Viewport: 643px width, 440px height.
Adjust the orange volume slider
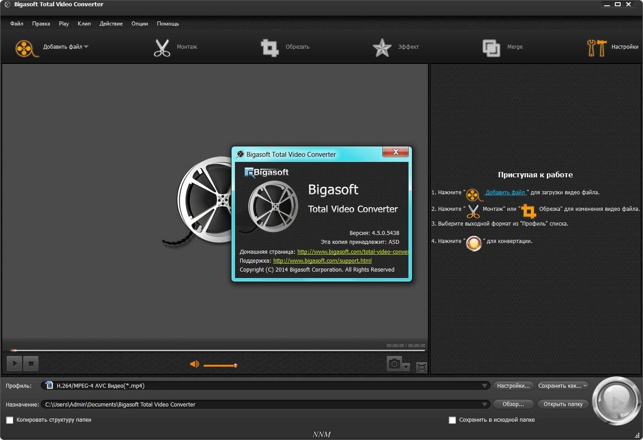tap(220, 365)
